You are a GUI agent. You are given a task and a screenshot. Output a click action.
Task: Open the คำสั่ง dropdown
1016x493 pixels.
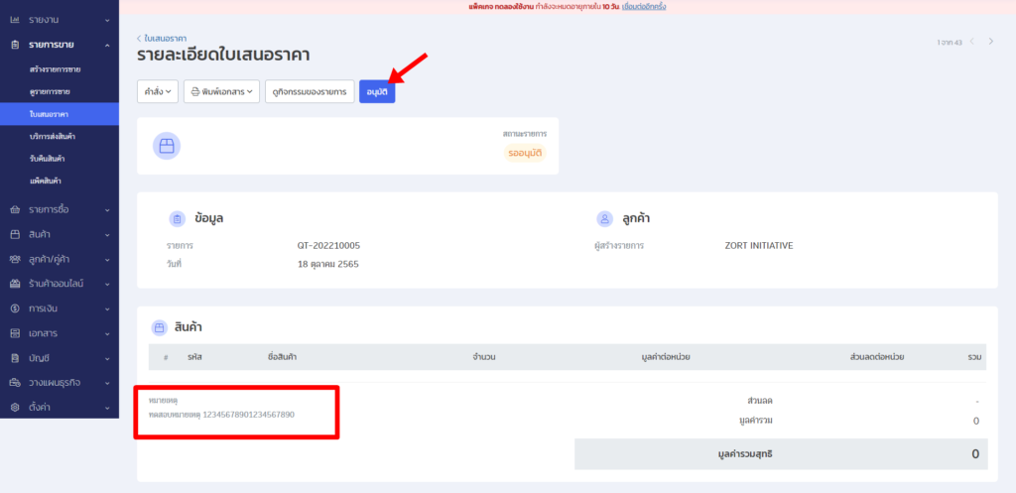[158, 91]
